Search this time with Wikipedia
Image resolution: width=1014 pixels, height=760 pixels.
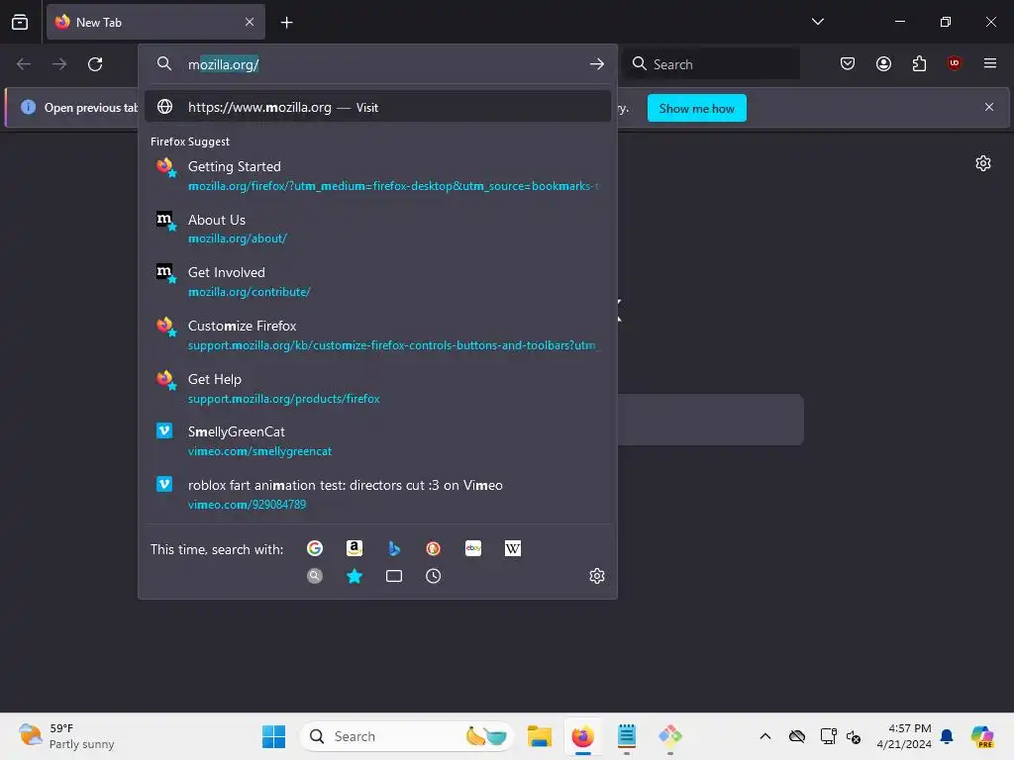[x=513, y=548]
